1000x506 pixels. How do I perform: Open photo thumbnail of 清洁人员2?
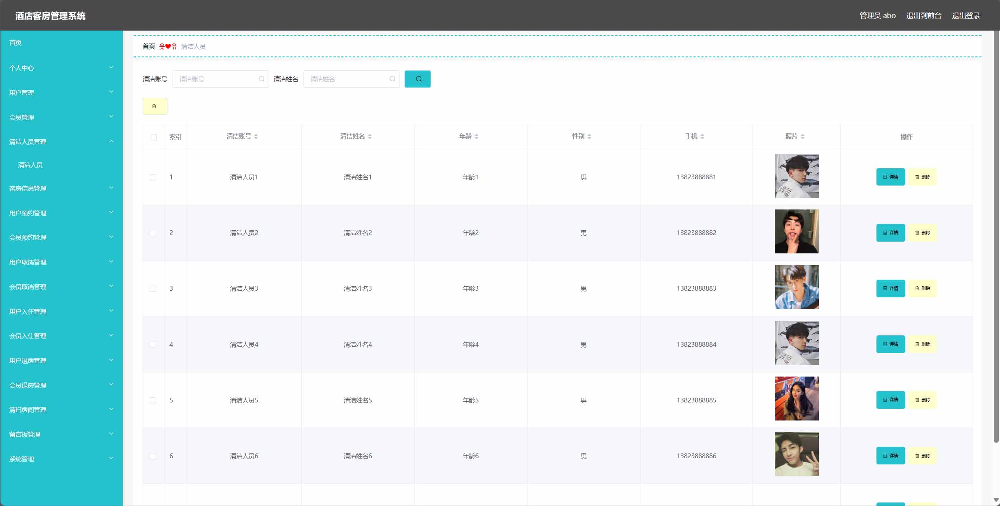click(796, 231)
